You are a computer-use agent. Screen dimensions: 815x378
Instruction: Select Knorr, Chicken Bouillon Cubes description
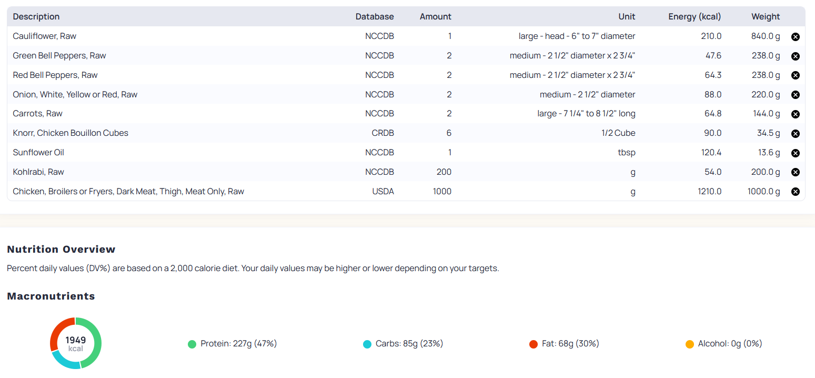click(x=71, y=133)
